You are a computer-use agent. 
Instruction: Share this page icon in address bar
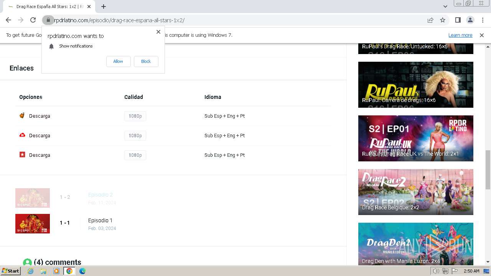(x=430, y=20)
